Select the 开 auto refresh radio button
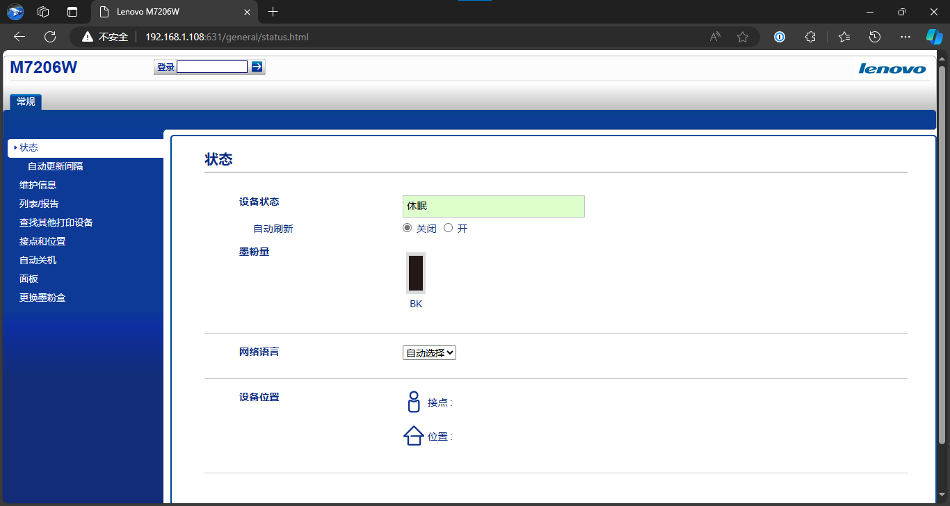Image resolution: width=950 pixels, height=506 pixels. (449, 228)
